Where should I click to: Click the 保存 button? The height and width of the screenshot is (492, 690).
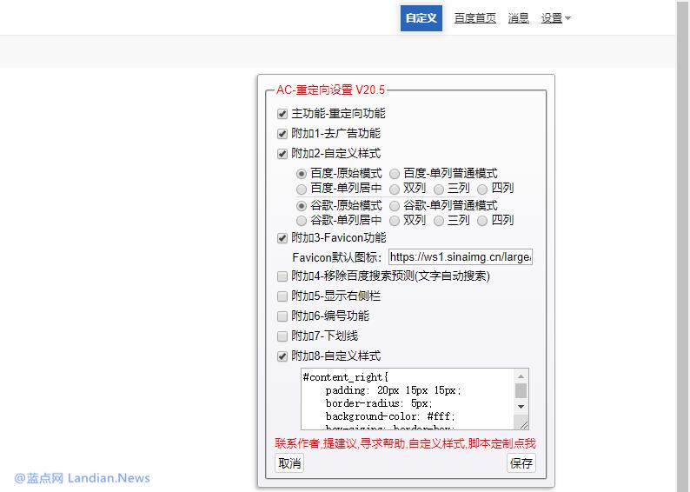click(x=521, y=463)
